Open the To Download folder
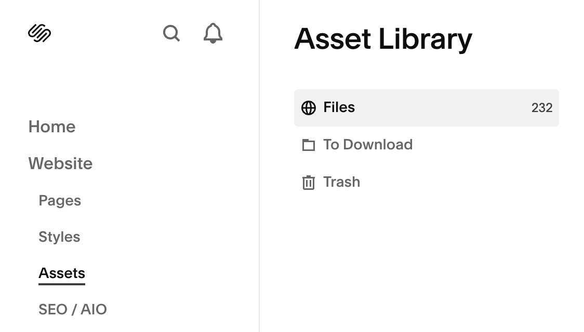 pyautogui.click(x=367, y=145)
